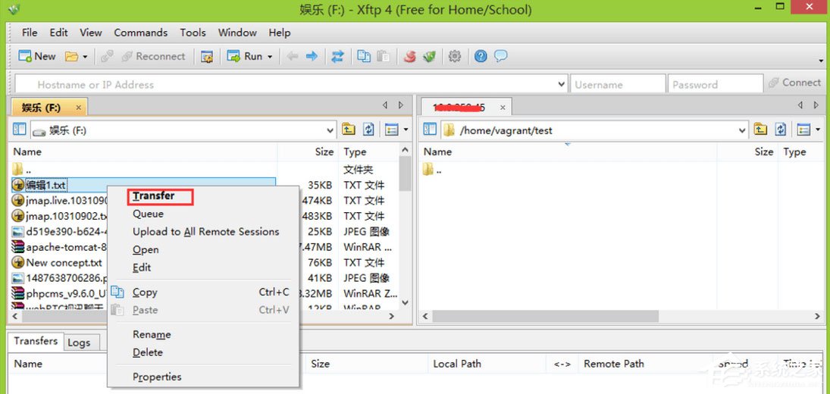Refresh the local pane file list
830x394 pixels.
coord(369,129)
